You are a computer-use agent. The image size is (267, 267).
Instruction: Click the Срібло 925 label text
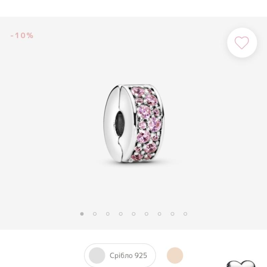128,255
